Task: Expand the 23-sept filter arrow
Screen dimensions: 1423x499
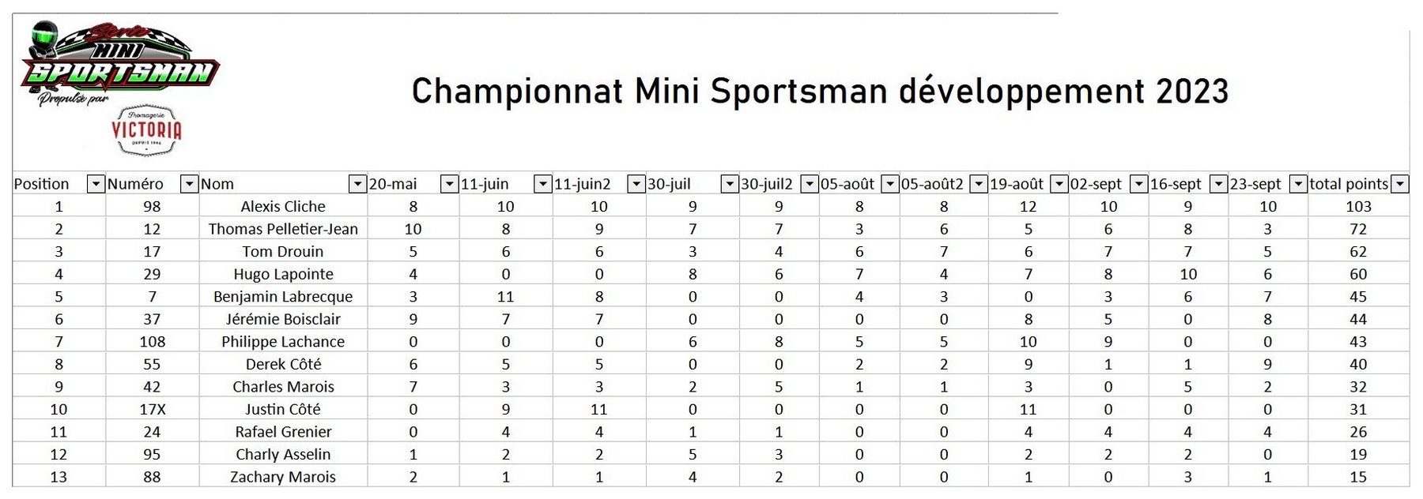Action: point(1298,184)
